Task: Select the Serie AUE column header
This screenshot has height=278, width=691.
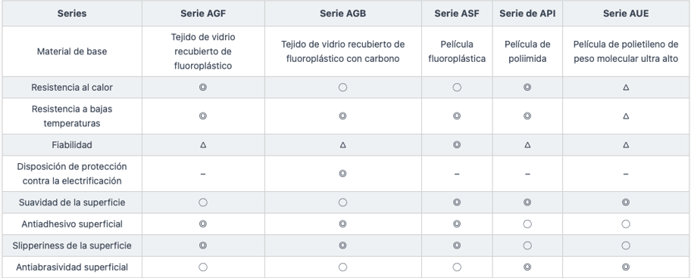Action: pyautogui.click(x=626, y=14)
